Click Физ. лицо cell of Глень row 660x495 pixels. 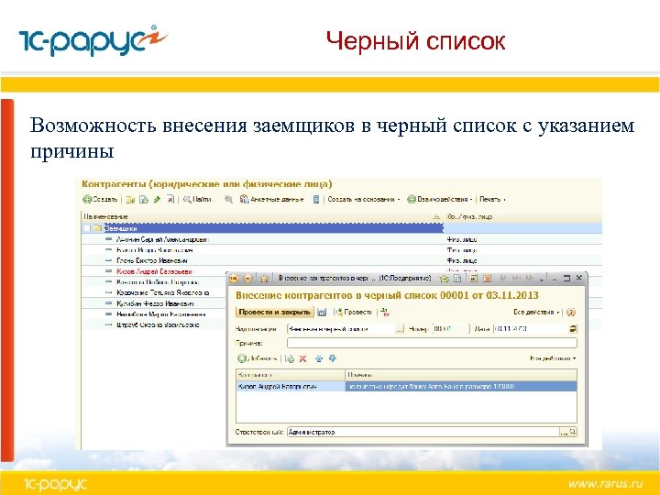point(462,261)
